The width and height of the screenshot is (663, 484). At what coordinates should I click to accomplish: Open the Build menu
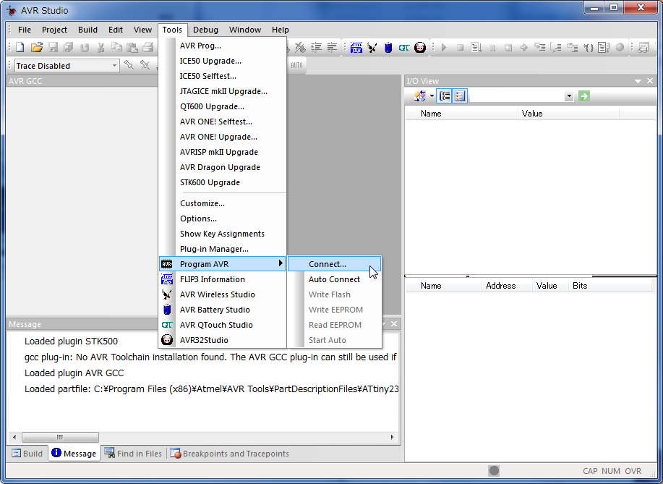[88, 30]
